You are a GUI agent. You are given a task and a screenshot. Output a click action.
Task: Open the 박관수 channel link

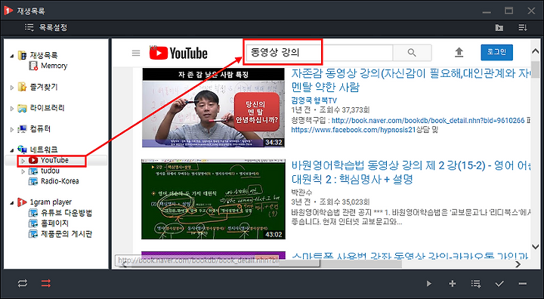301,193
